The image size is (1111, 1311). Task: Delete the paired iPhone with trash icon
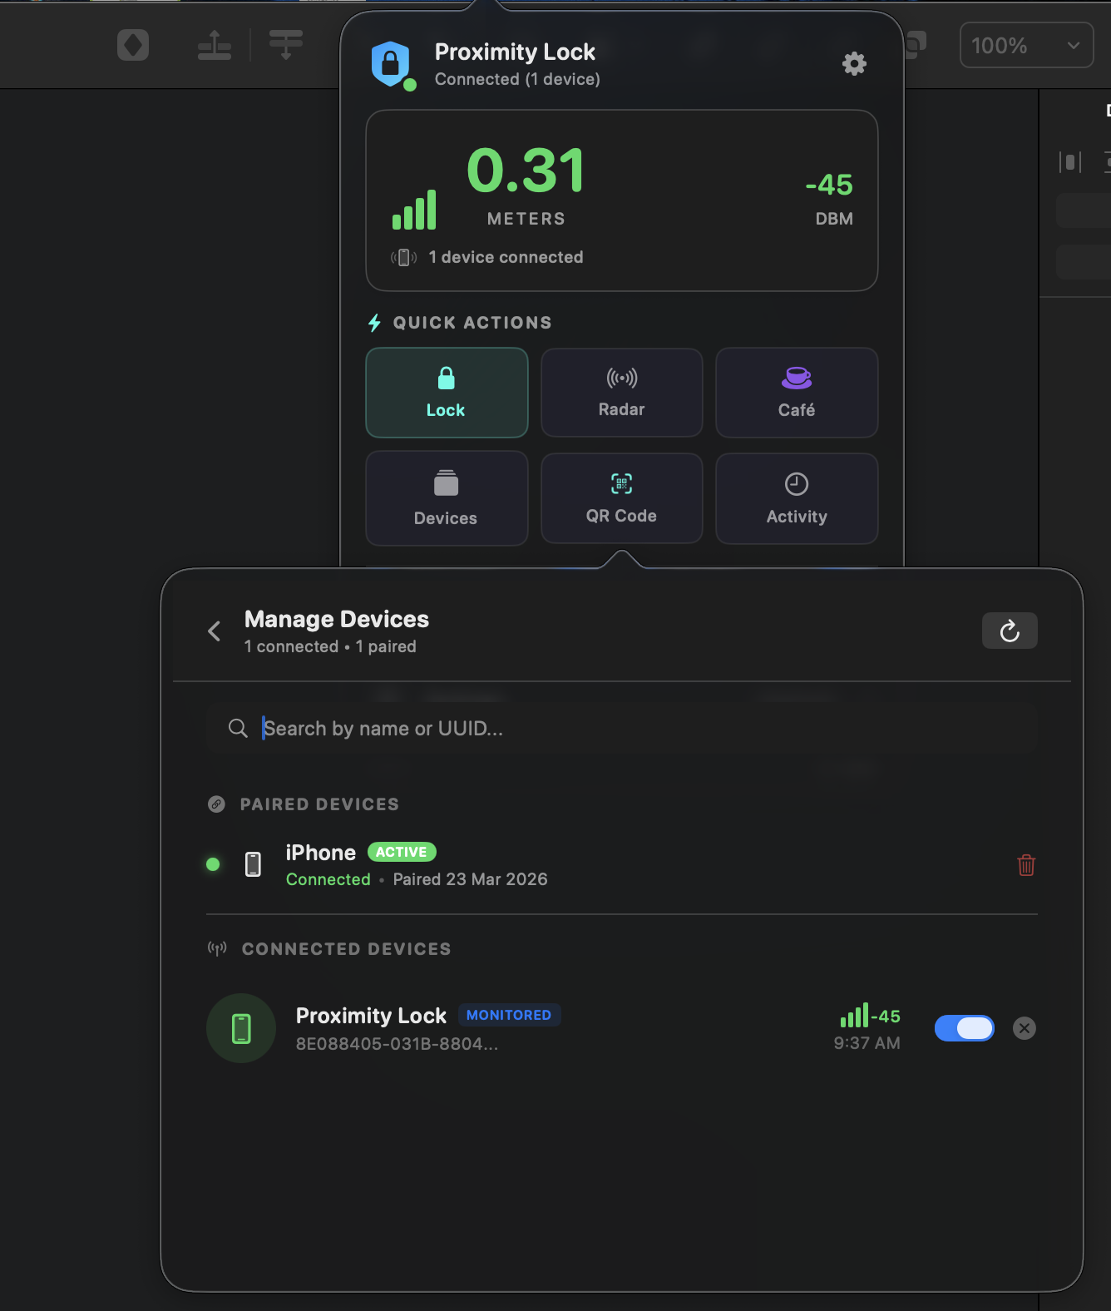(1026, 865)
